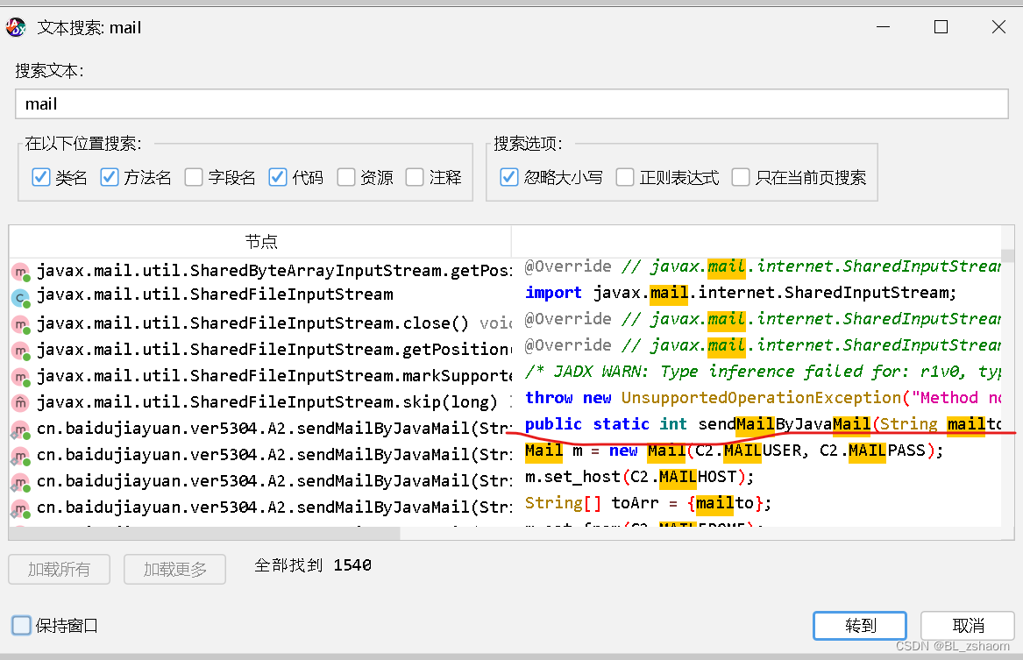Screen dimensions: 1023x660
Task: Click class icon beside SharedFileInputStream row
Action: point(21,298)
